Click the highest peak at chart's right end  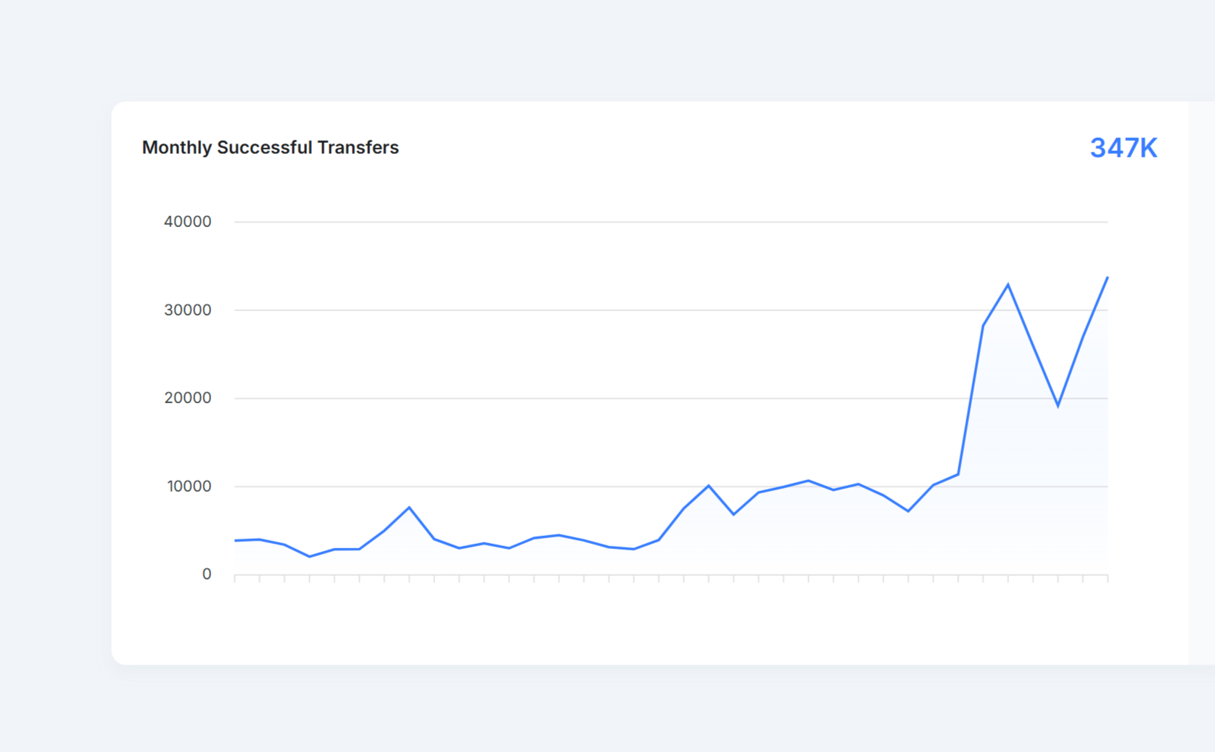[x=1107, y=278]
